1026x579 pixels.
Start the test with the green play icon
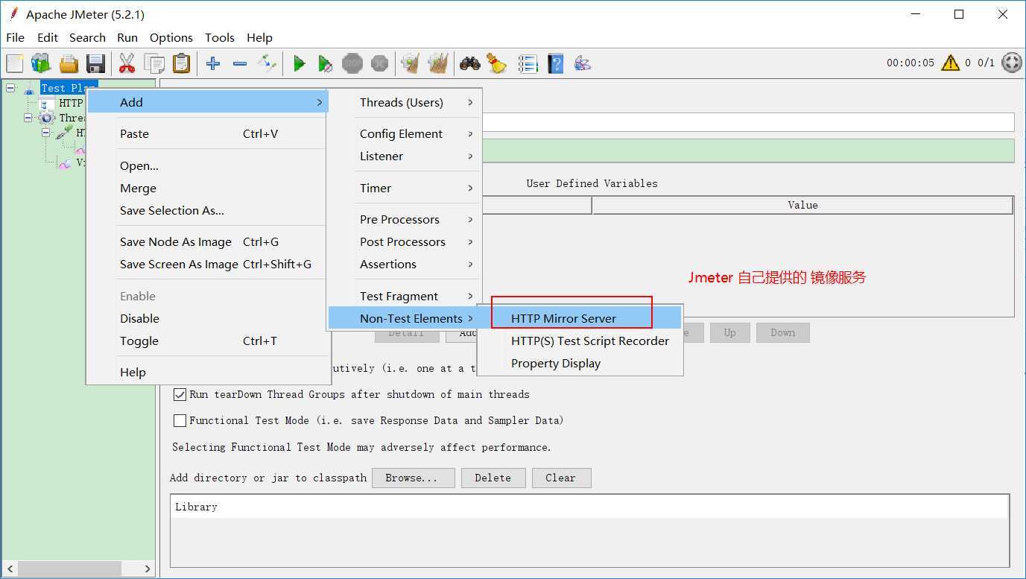click(299, 63)
